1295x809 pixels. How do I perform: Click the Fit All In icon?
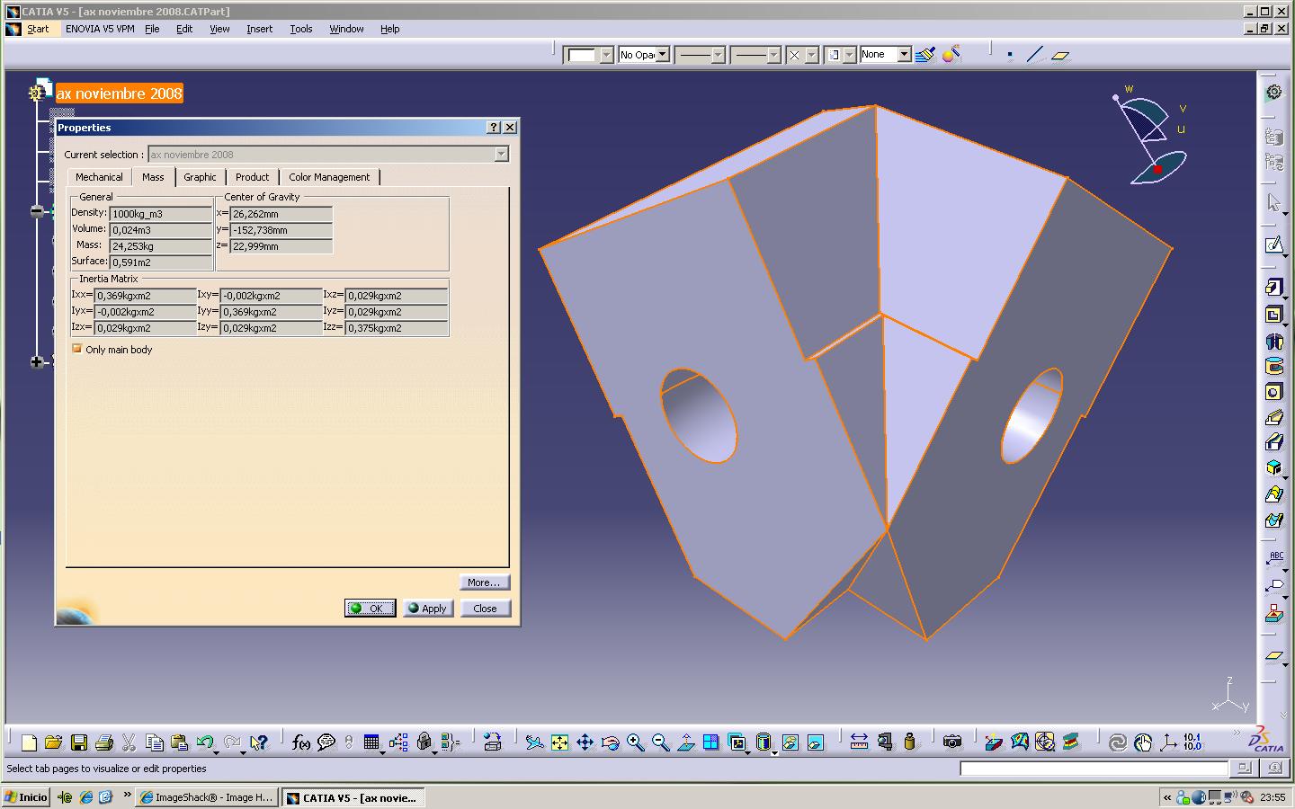point(559,742)
